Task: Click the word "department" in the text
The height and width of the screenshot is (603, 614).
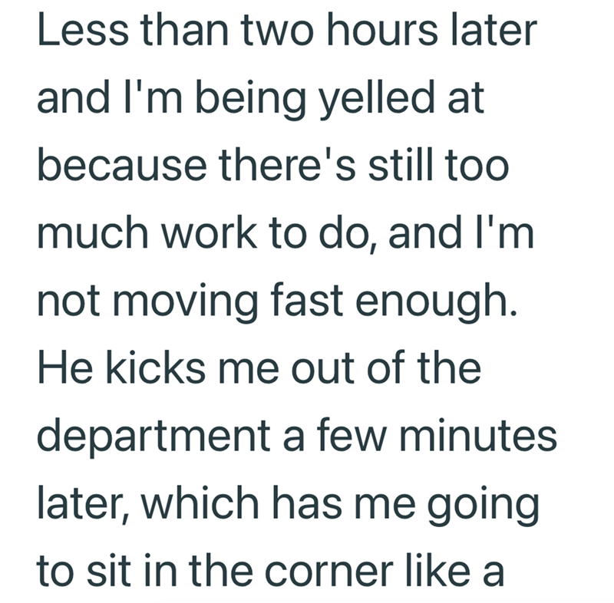Action: pos(153,436)
